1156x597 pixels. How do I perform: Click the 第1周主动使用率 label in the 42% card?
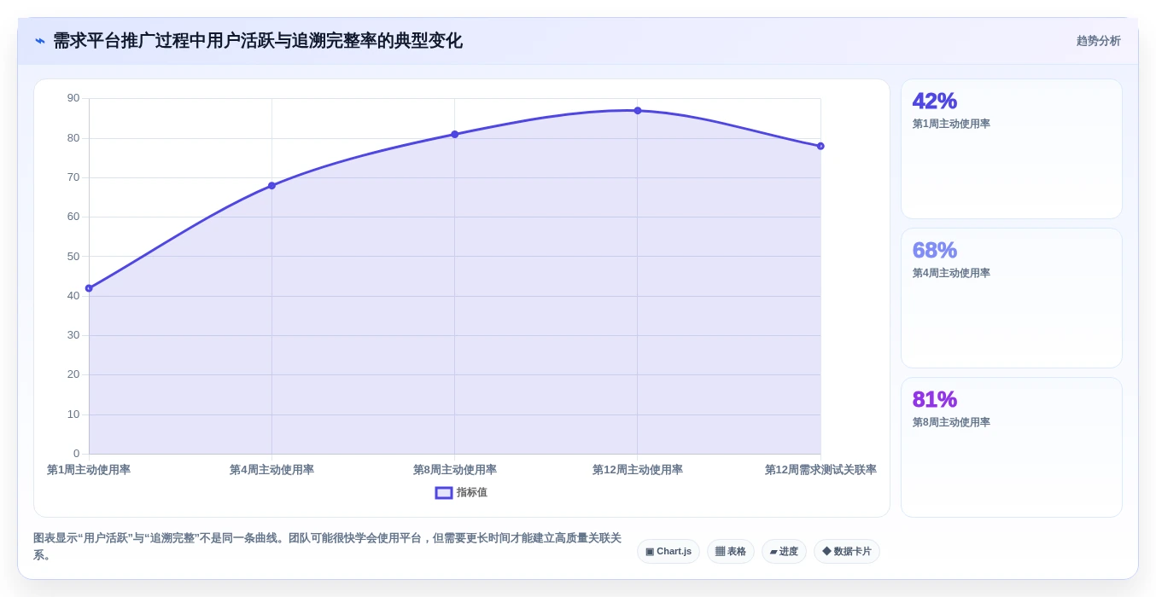click(951, 124)
